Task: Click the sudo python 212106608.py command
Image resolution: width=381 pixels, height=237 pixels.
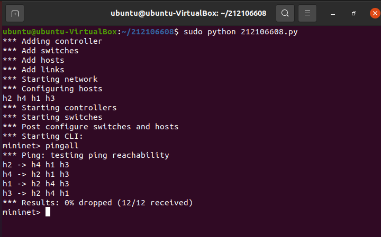Action: (x=240, y=32)
